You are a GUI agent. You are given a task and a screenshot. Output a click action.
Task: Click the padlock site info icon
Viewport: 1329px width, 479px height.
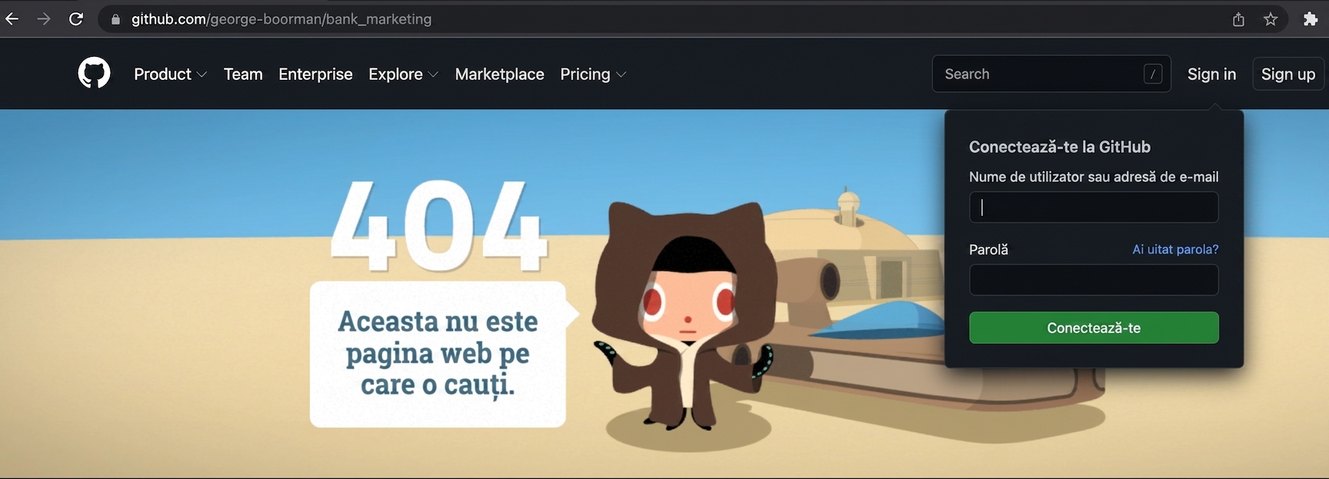(x=115, y=20)
